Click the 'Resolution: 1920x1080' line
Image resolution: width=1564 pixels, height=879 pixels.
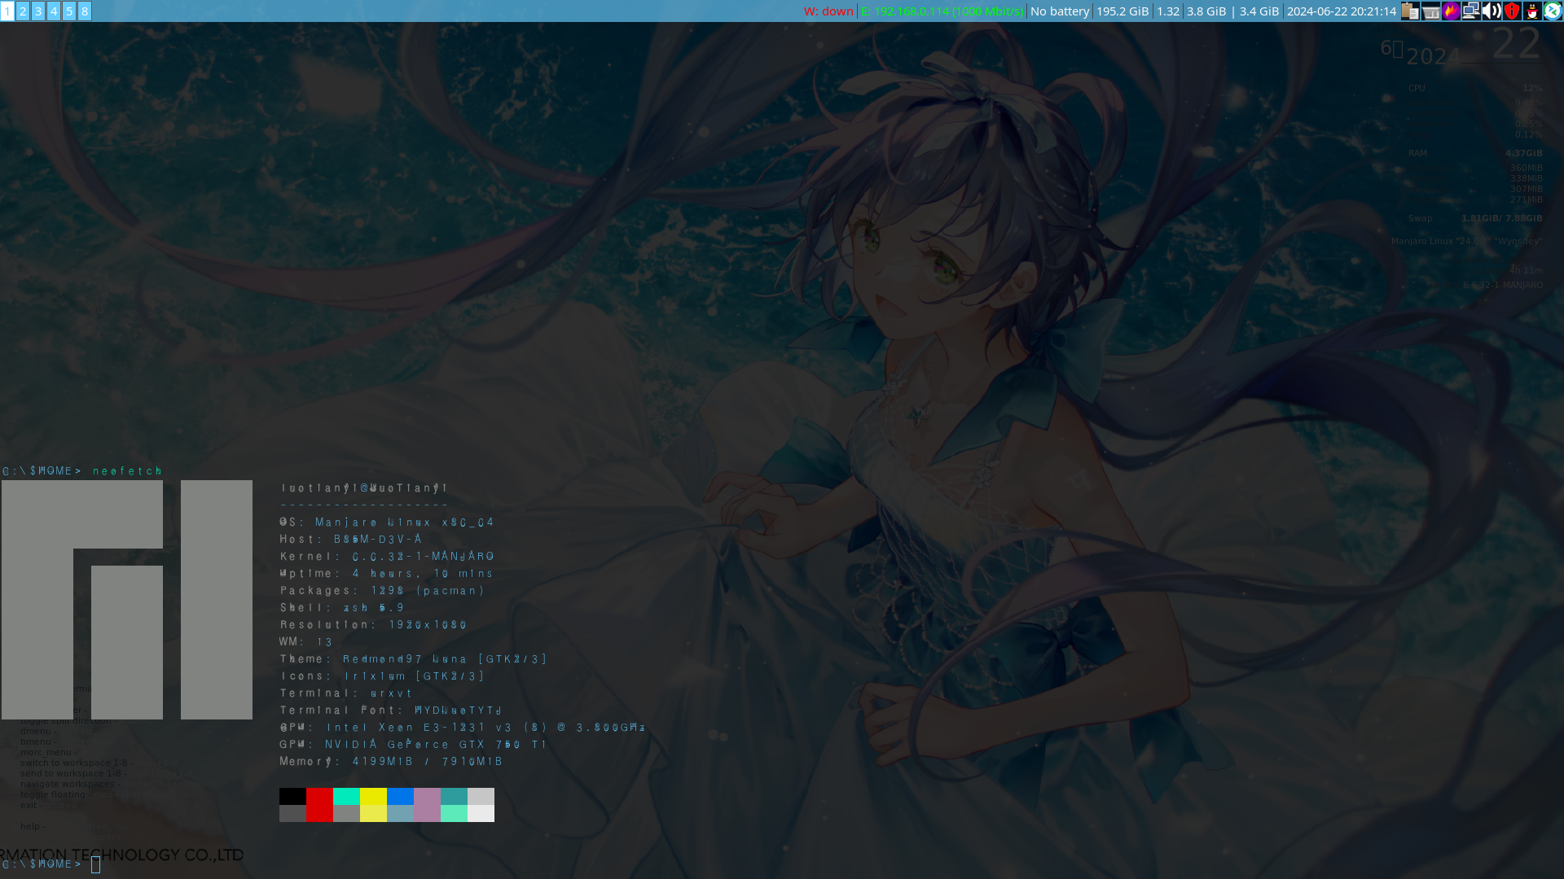point(374,624)
